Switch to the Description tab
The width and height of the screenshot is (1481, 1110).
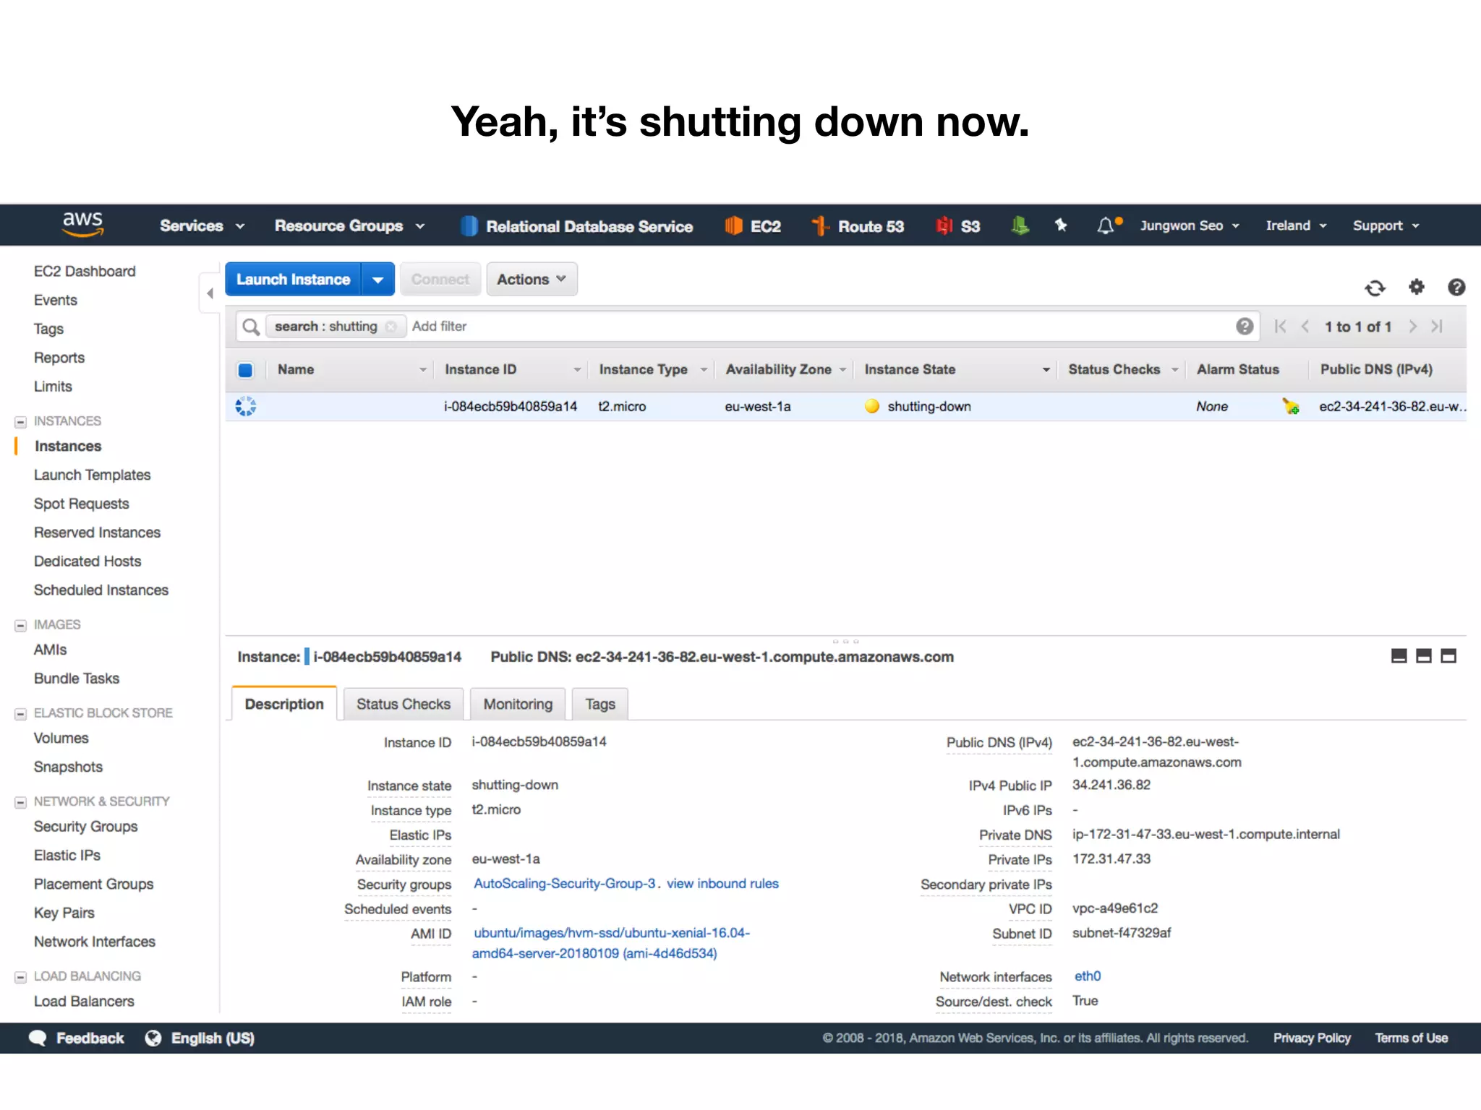click(x=284, y=704)
